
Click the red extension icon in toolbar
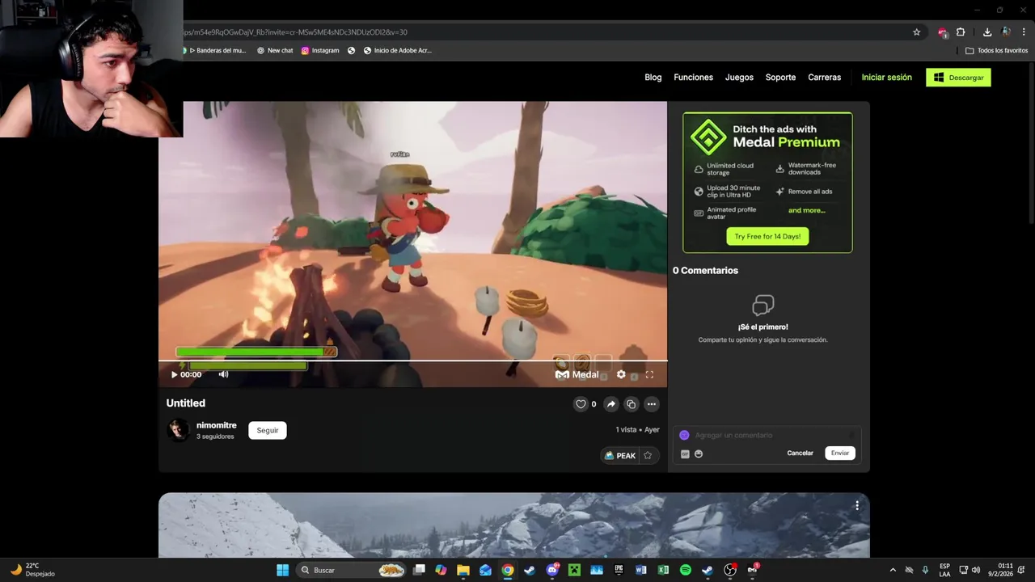pyautogui.click(x=943, y=32)
